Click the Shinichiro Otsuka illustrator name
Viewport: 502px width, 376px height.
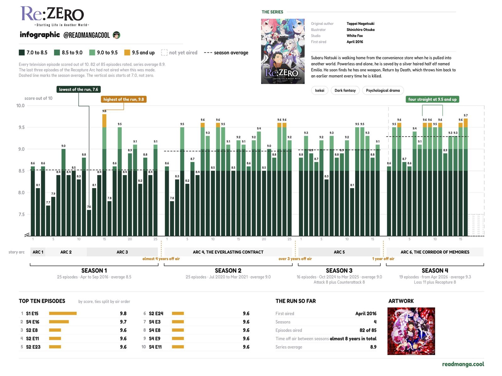[x=360, y=30]
